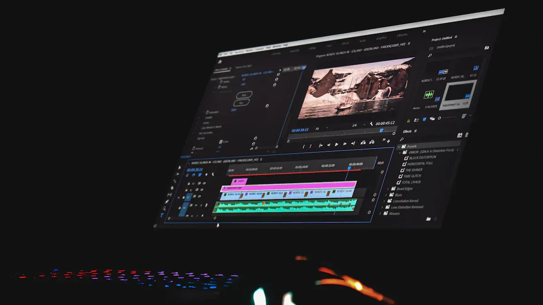Collapse the Glitch & Distortion Pack folder
Screen dimensions: 543x305
click(x=400, y=152)
